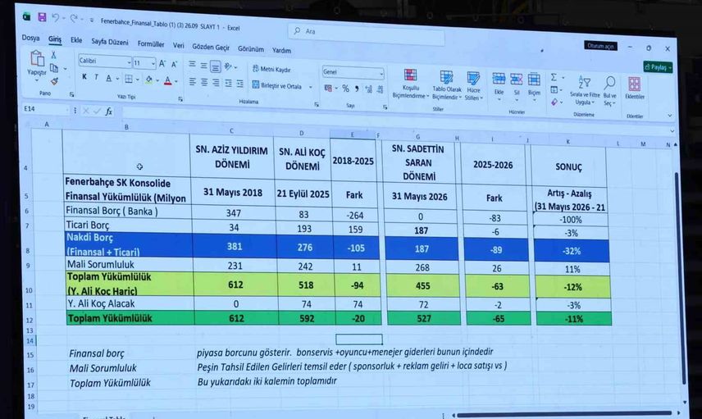The image size is (702, 419).
Task: Toggle Underline (A) formatting
Action: pyautogui.click(x=108, y=79)
